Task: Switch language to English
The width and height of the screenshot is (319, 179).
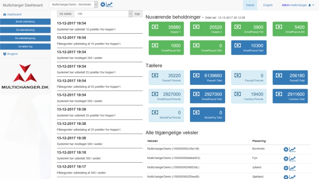Action: click(268, 5)
